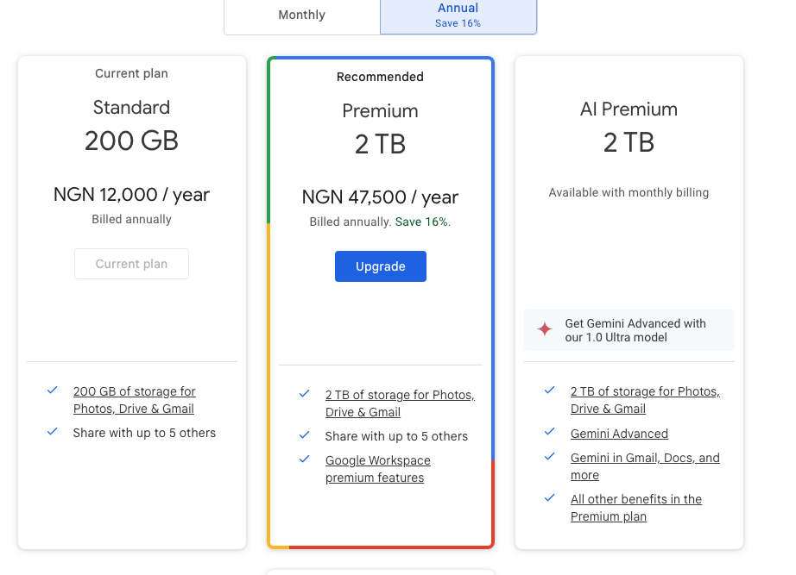Open Gemini in Gmail, Docs, and more link
Image resolution: width=796 pixels, height=575 pixels.
(645, 466)
